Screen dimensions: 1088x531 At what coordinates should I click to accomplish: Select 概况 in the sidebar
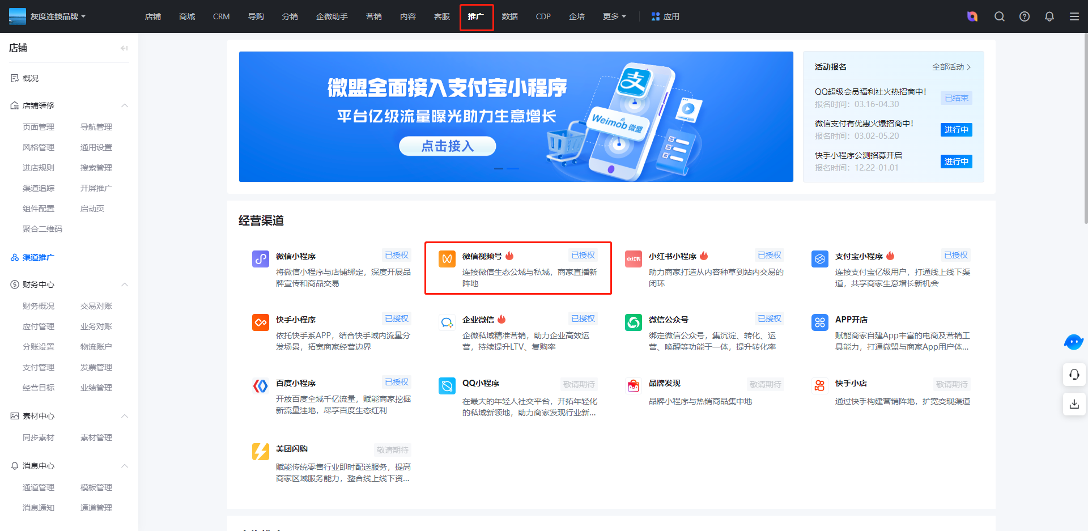pos(31,78)
